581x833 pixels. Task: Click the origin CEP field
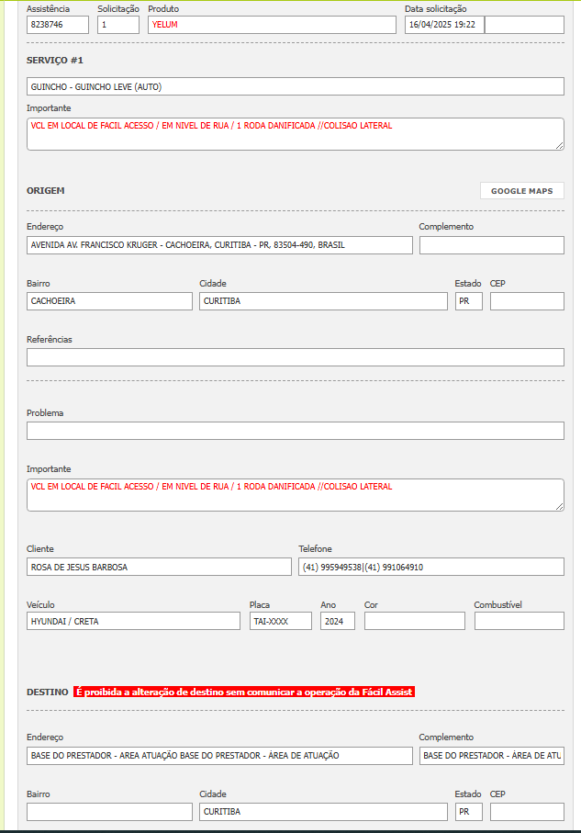[527, 301]
